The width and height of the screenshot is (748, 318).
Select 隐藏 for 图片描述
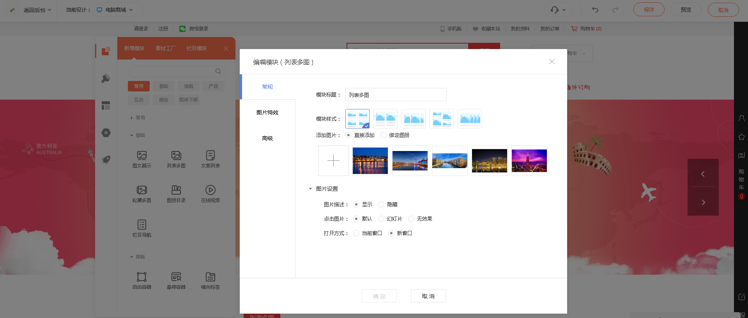pyautogui.click(x=381, y=204)
